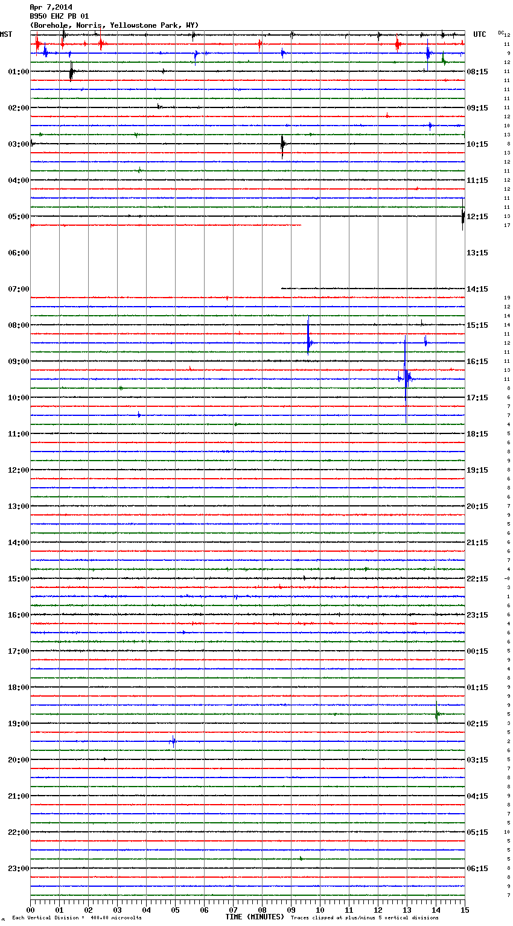Click the '03:00' MST time label

[19, 144]
